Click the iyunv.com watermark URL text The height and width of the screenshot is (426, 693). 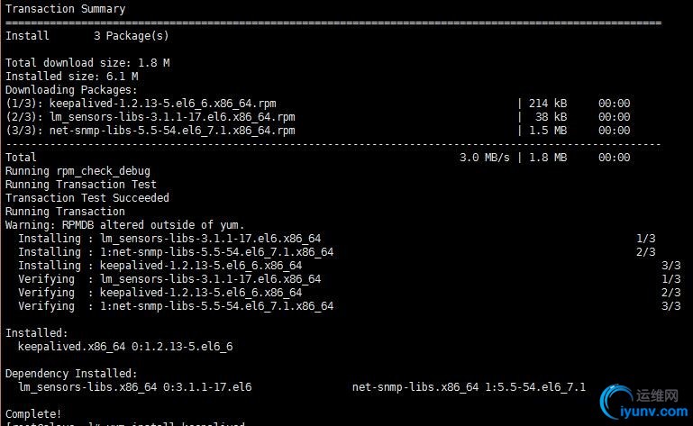point(655,411)
